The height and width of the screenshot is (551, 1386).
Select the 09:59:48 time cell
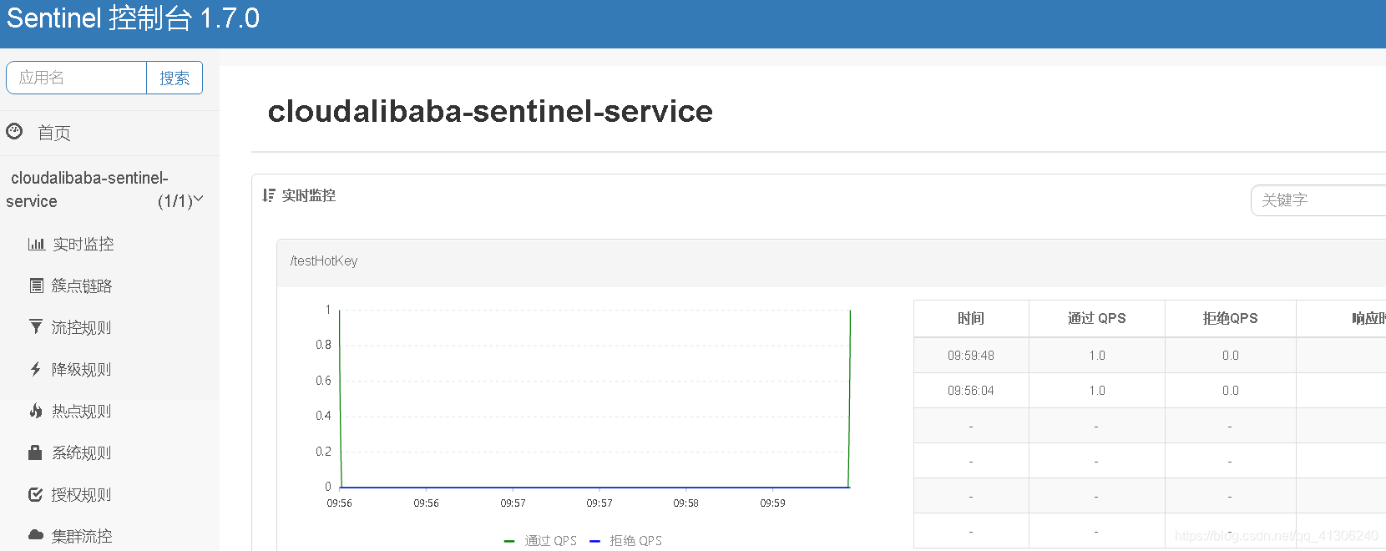[x=971, y=356]
